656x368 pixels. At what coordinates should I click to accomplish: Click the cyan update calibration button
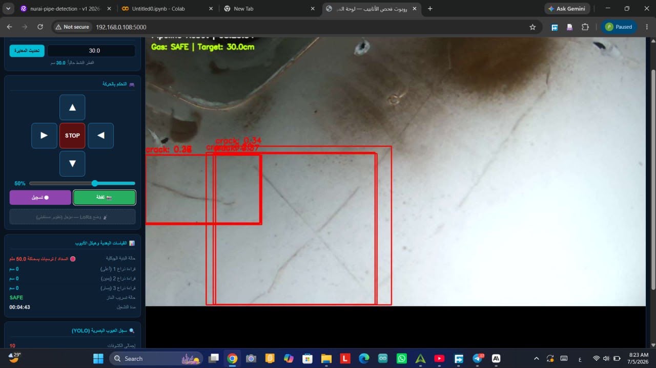pyautogui.click(x=27, y=51)
